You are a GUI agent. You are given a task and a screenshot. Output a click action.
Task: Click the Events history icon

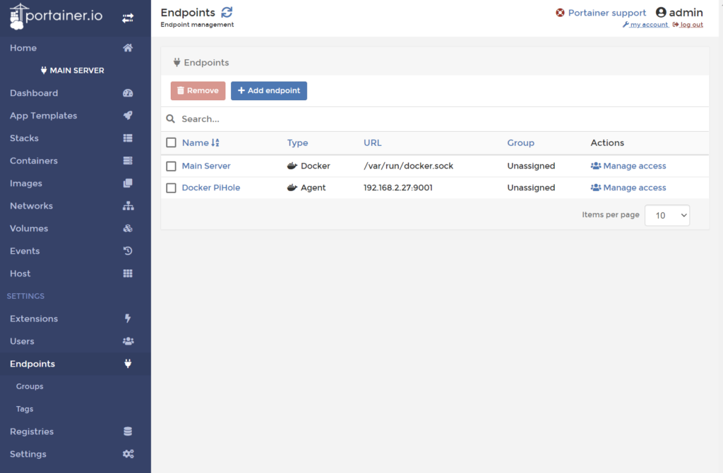(x=128, y=251)
